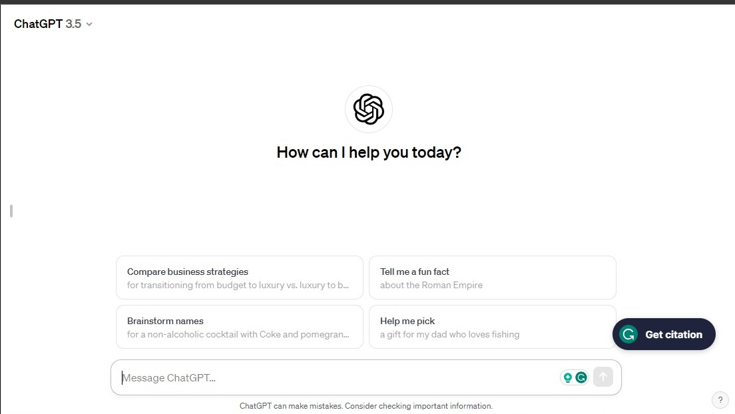Viewport: 735px width, 414px height.
Task: Select the "Help me pick" gift prompt
Action: point(492,327)
